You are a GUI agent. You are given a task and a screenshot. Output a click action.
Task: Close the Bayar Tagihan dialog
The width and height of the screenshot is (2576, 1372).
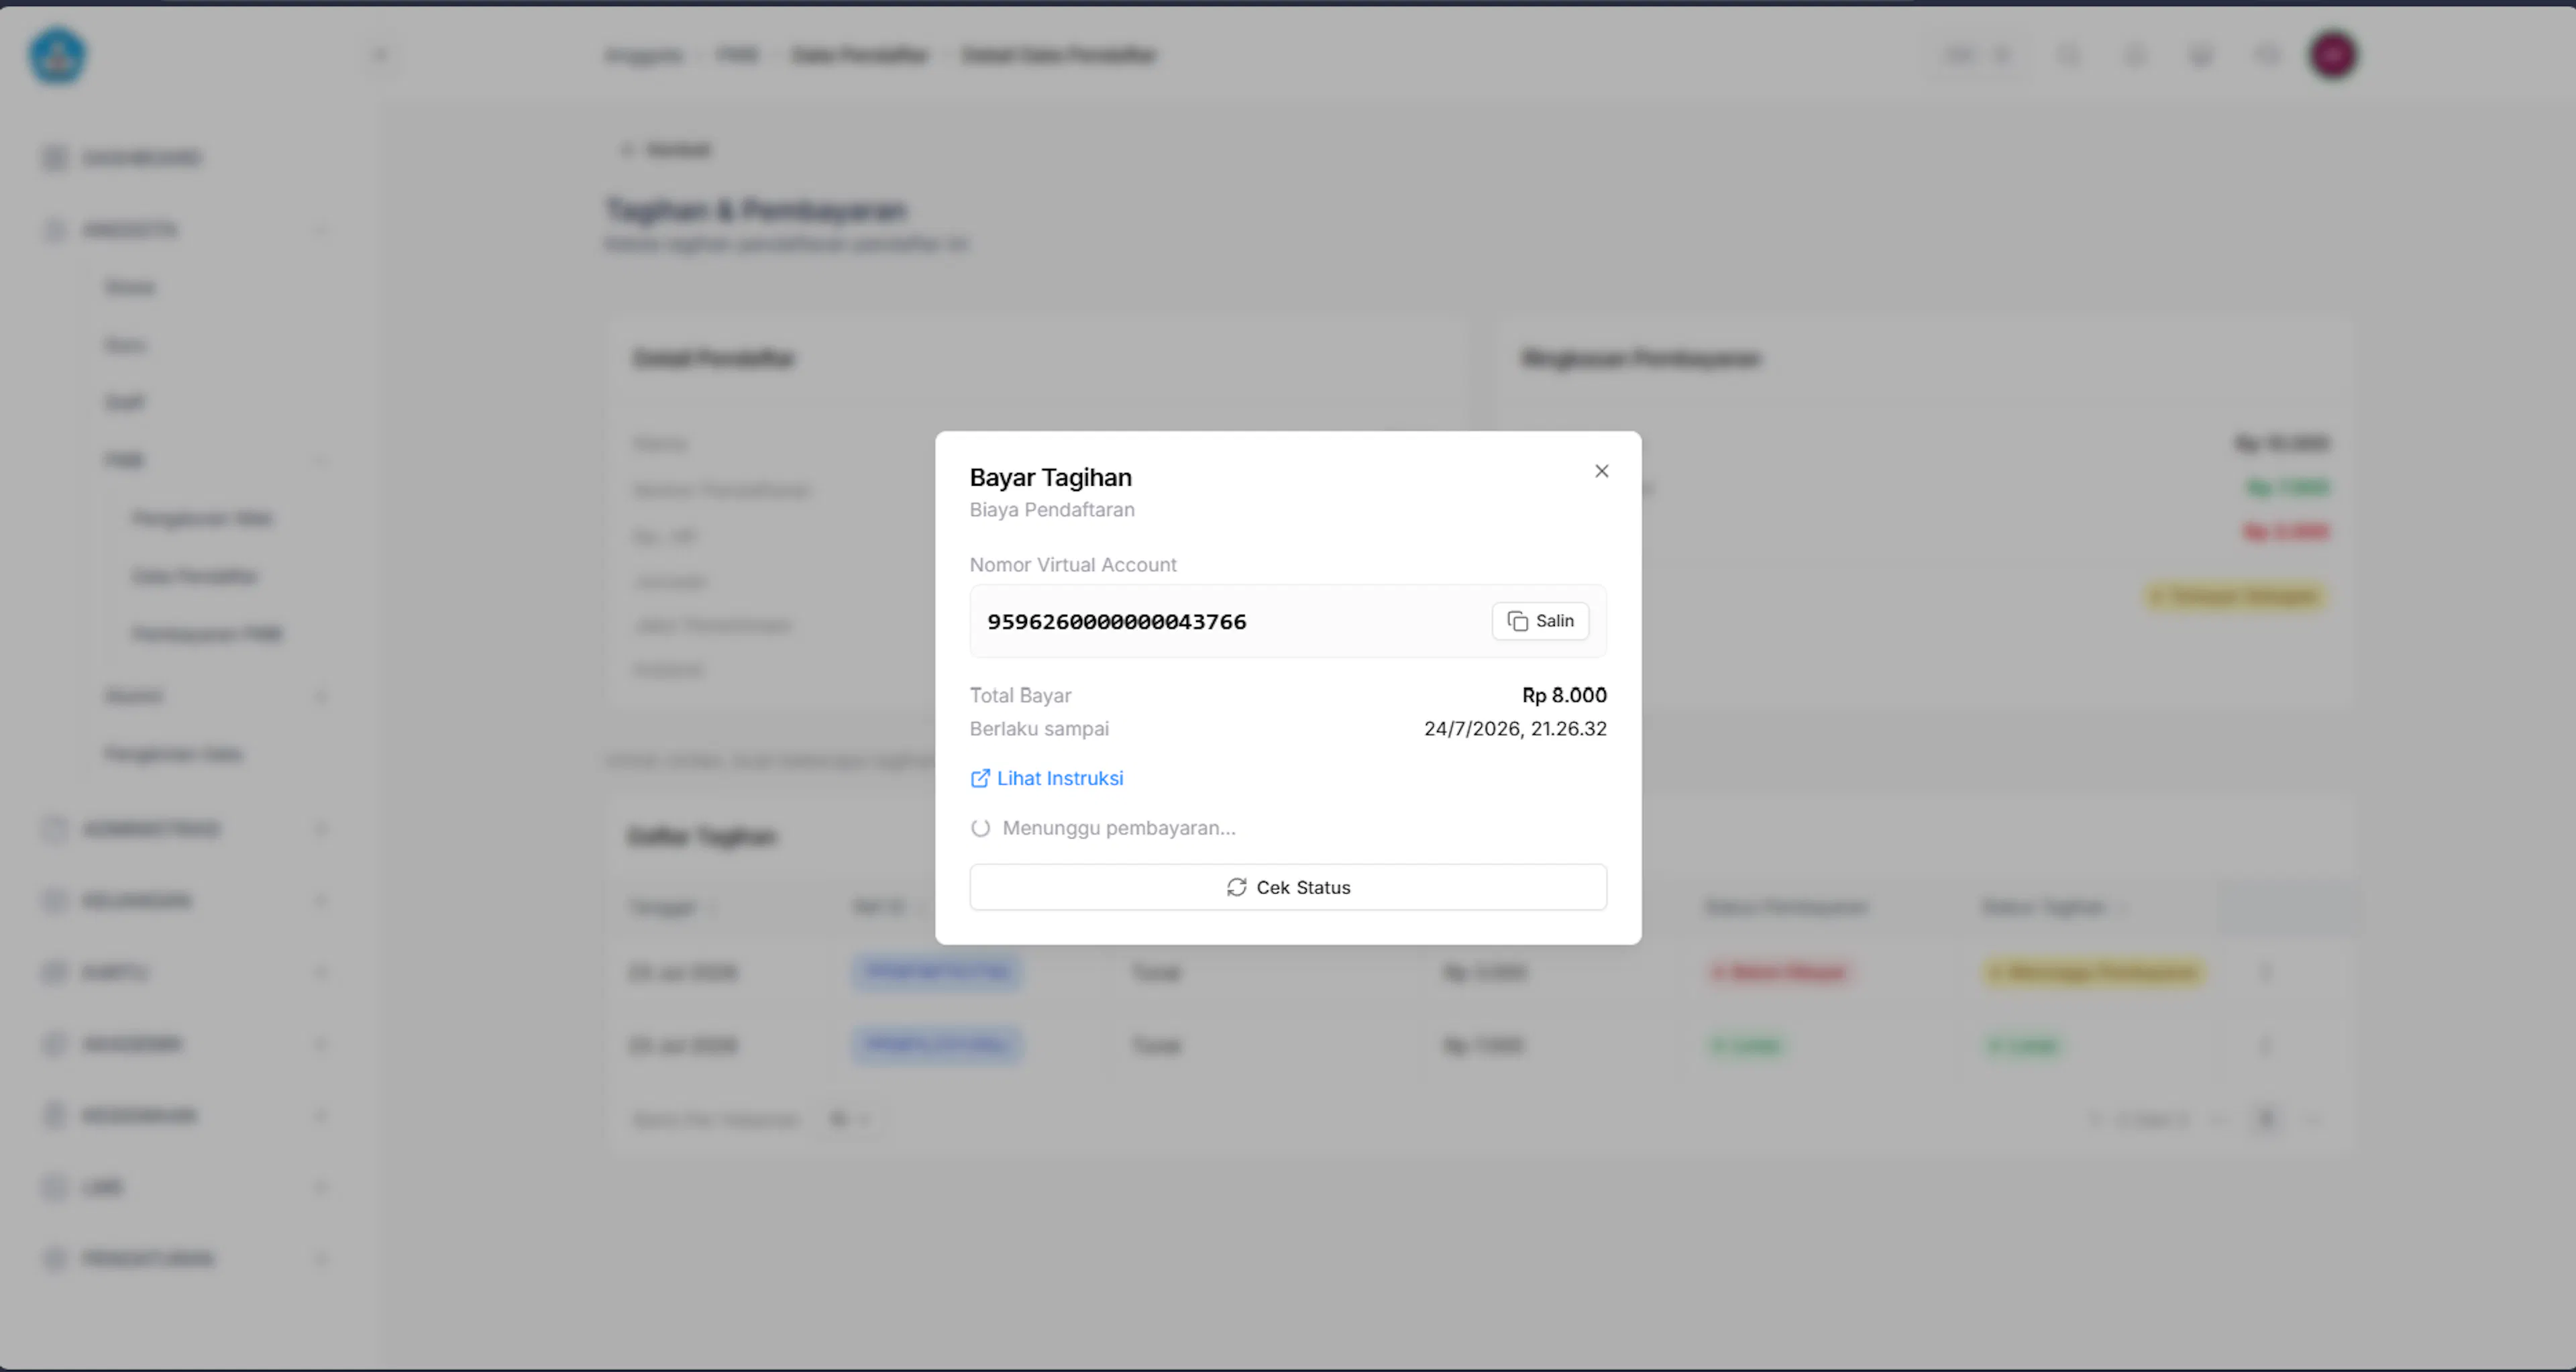(1601, 471)
